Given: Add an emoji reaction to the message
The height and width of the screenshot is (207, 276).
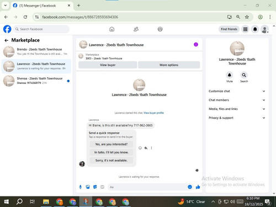Looking at the screenshot, I should tap(140, 148).
